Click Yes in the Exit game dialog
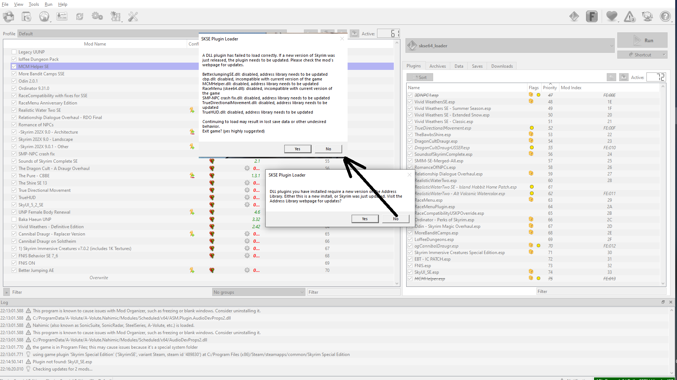The width and height of the screenshot is (677, 380). (297, 149)
